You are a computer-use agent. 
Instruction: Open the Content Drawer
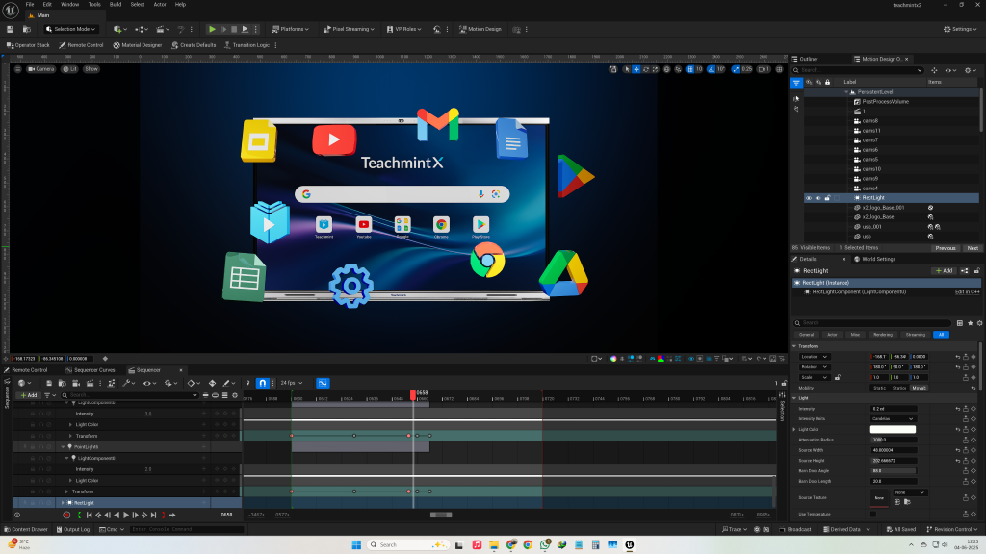tap(26, 530)
